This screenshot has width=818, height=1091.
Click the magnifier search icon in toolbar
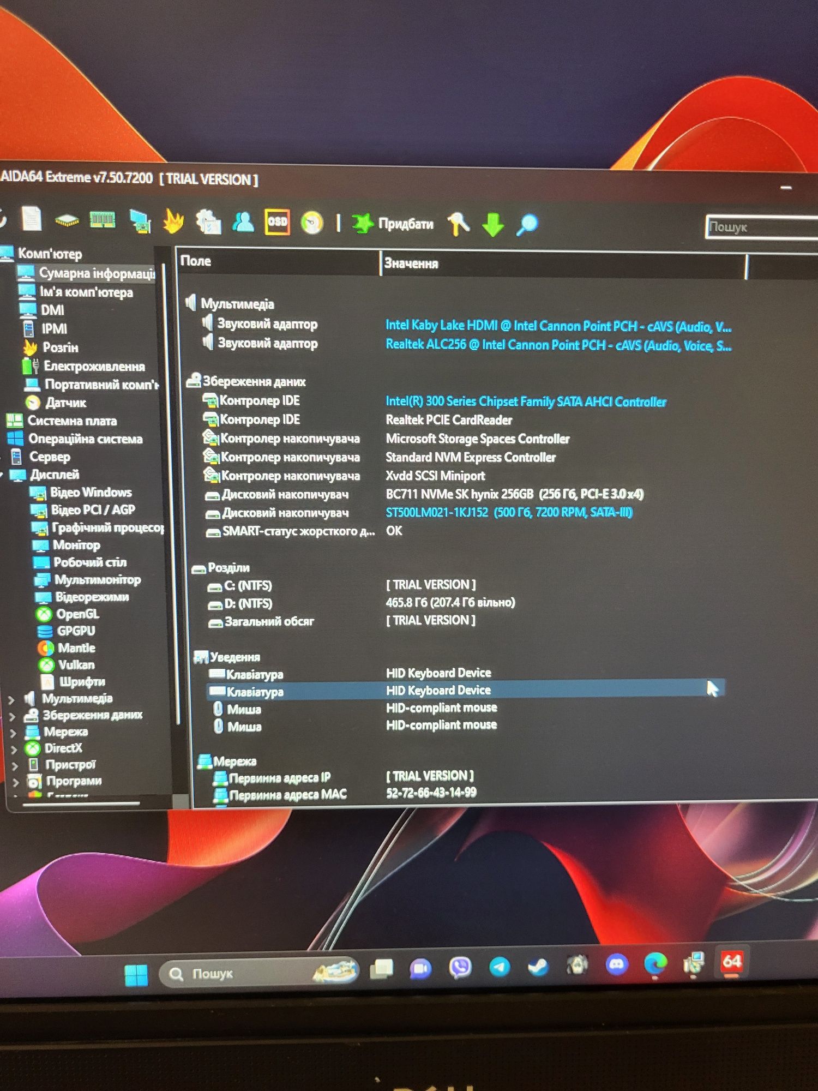coord(527,224)
